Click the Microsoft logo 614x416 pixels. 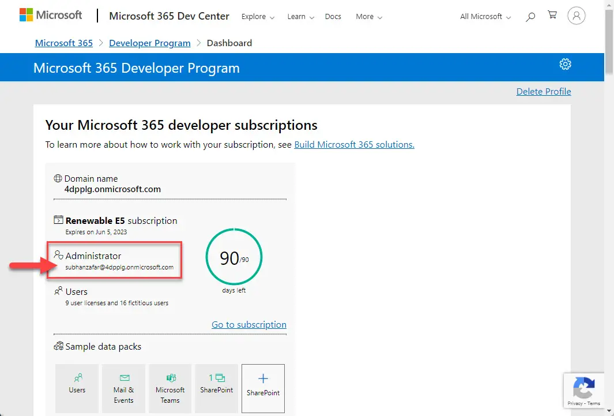pos(51,15)
